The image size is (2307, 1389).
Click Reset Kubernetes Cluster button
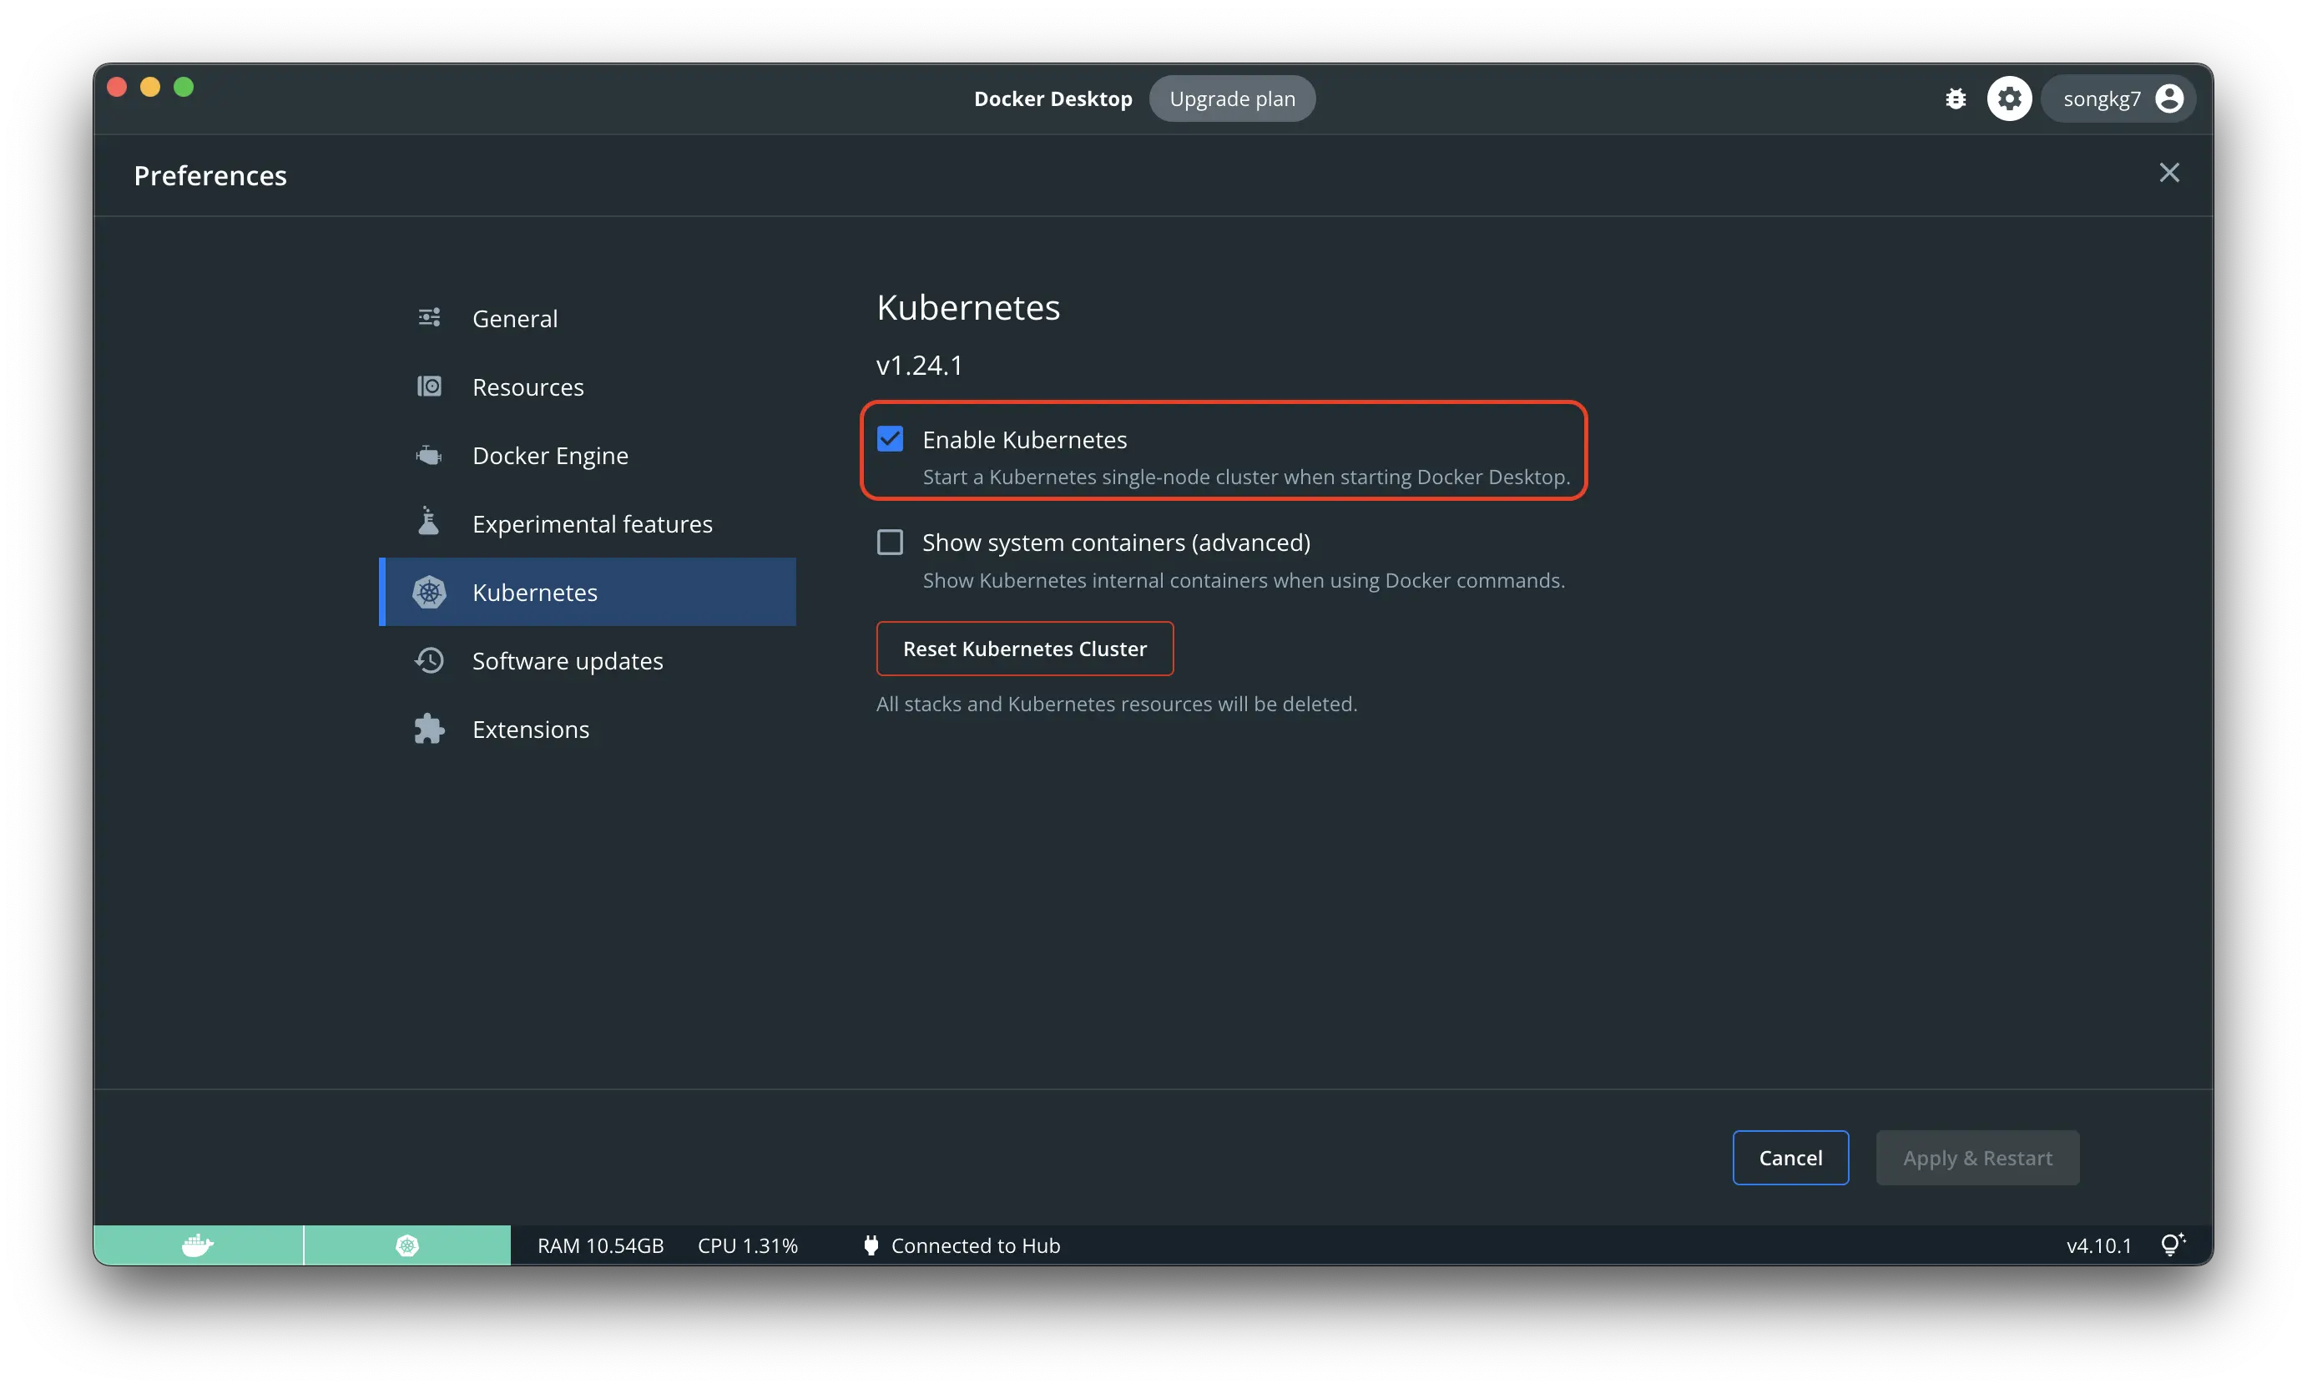pyautogui.click(x=1025, y=648)
